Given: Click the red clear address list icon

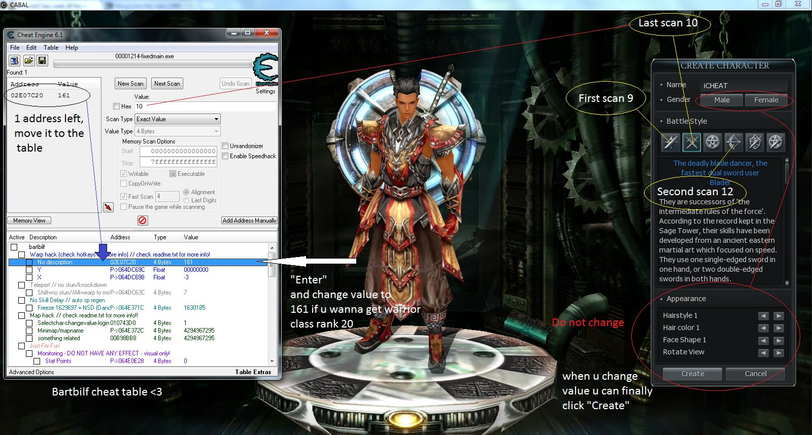Looking at the screenshot, I should click(143, 221).
